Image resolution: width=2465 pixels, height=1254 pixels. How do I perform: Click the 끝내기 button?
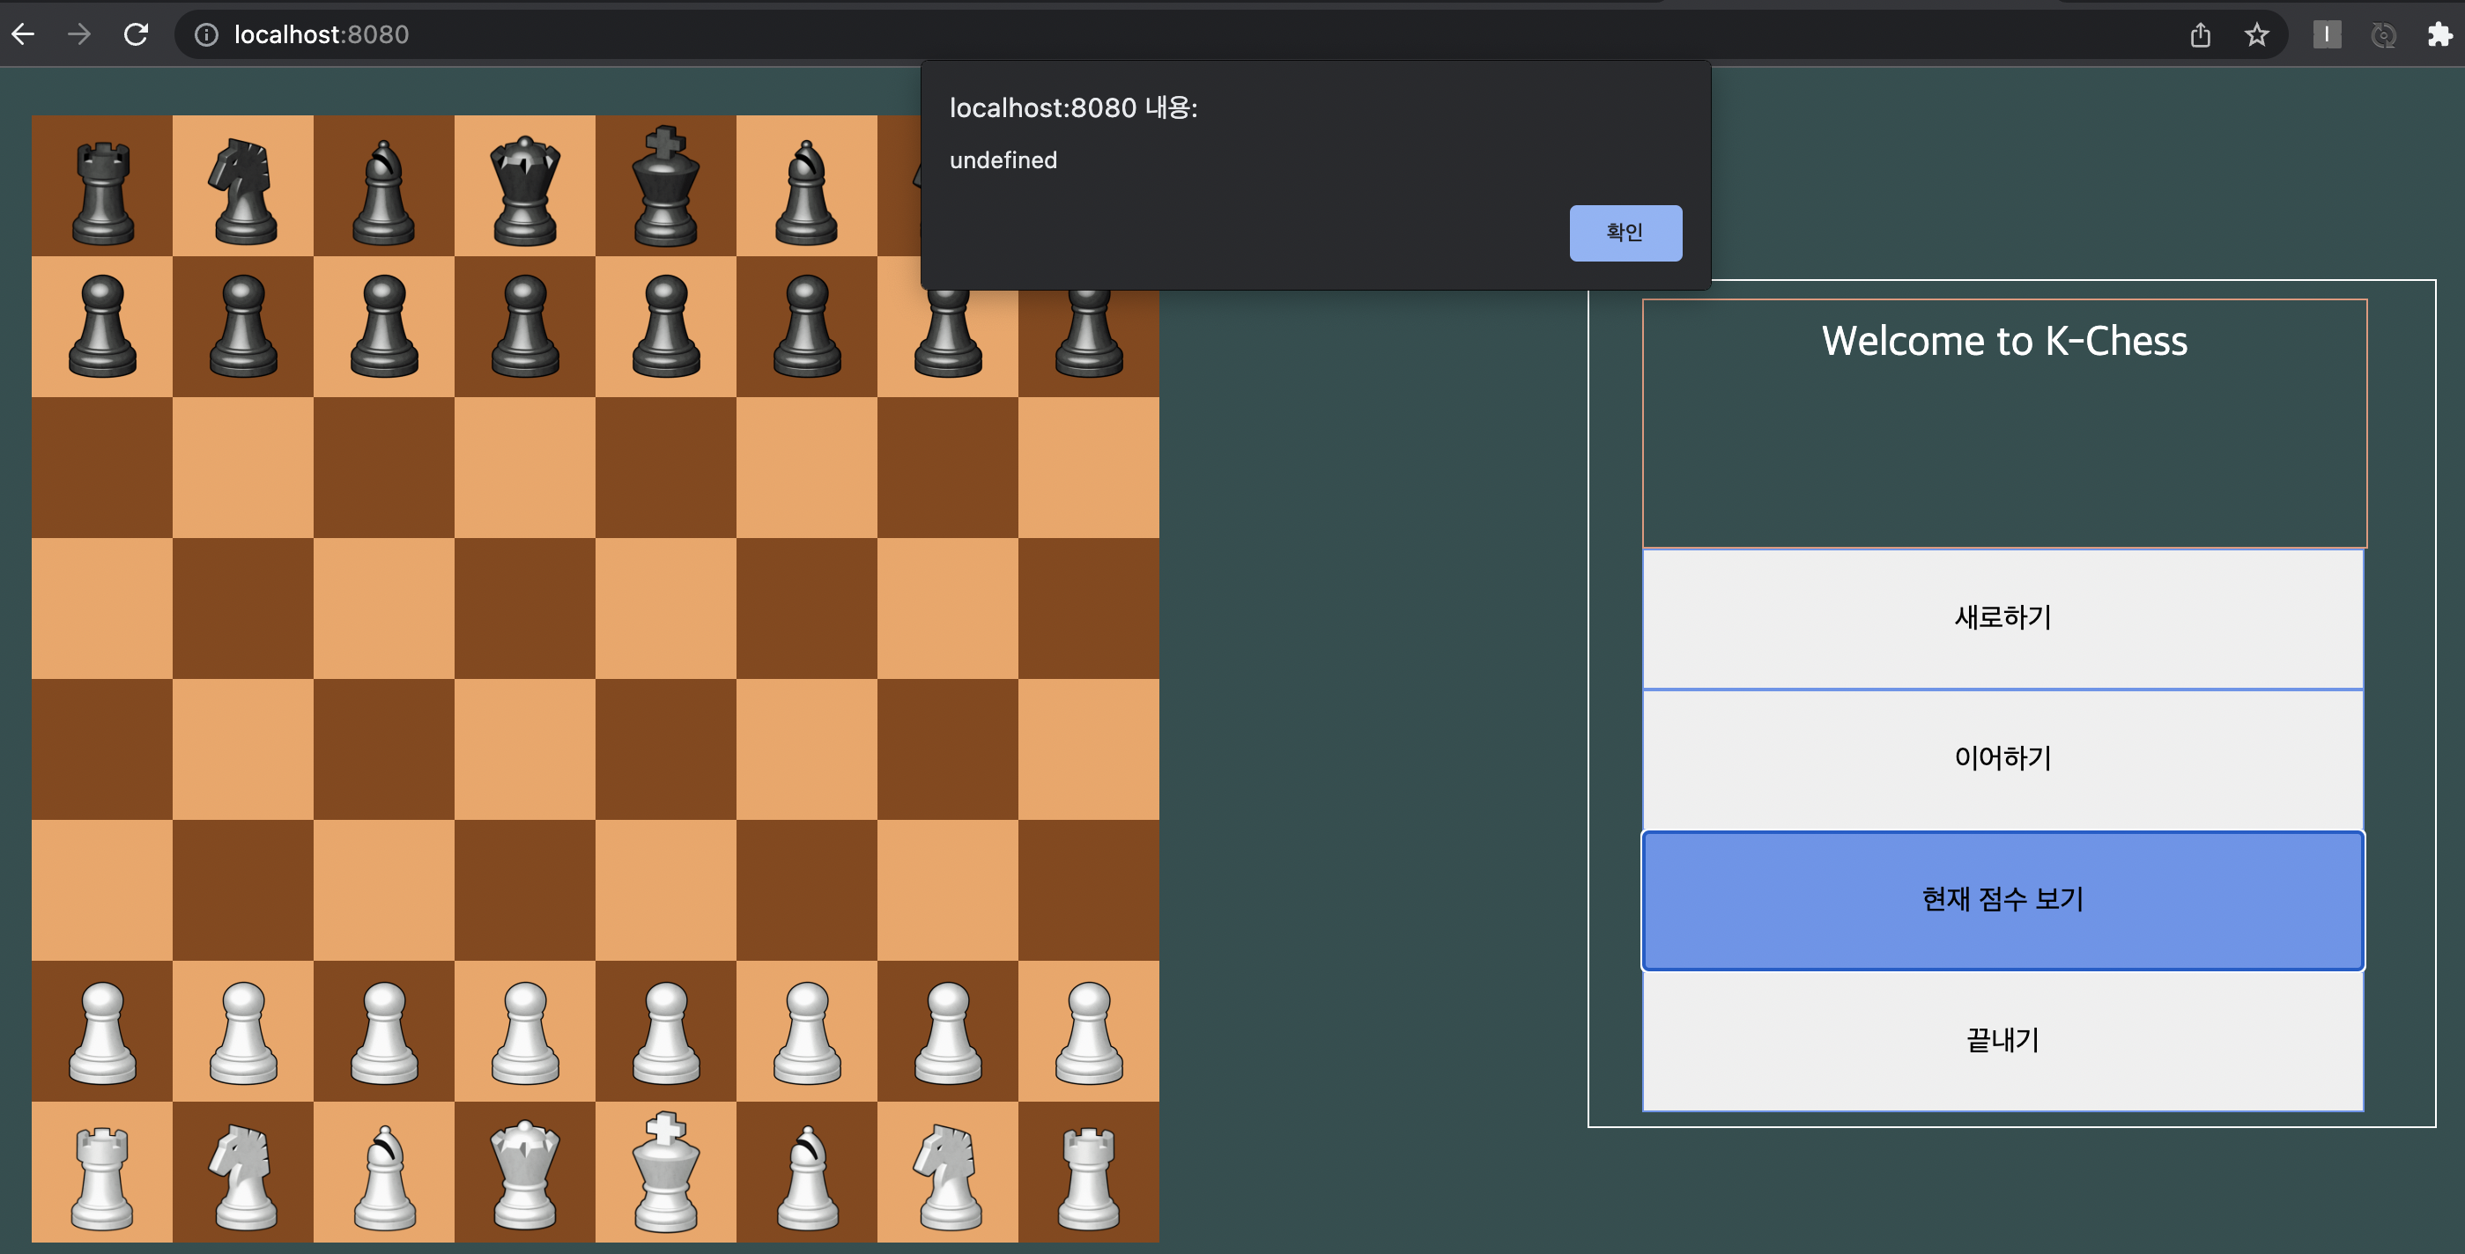coord(2002,1040)
